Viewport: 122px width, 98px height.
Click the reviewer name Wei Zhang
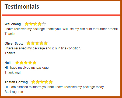point(13,24)
